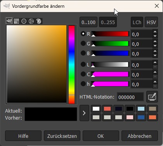
Task: Switch to the HSV color model
Action: coord(151,22)
